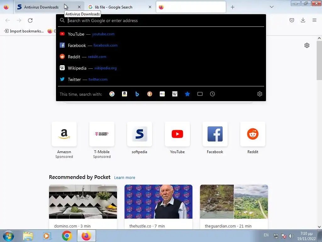
Task: Open Save to Pocket icon
Action: [x=292, y=20]
